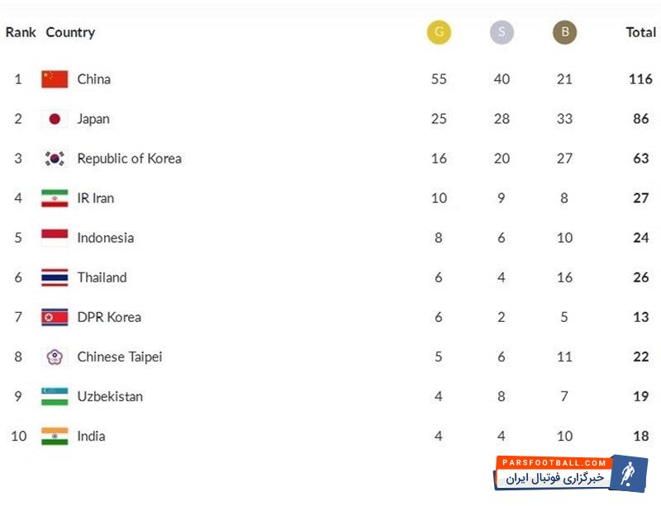Click the Republic of Korea flag
661x506 pixels.
pos(55,158)
